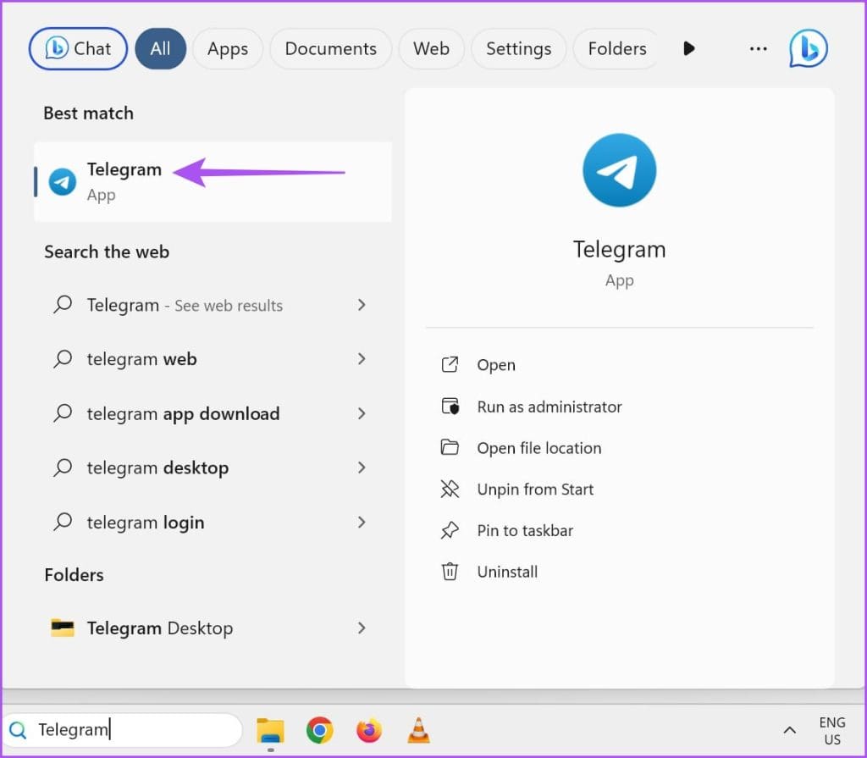
Task: Open the Bing Chat filter pill
Action: click(x=78, y=48)
